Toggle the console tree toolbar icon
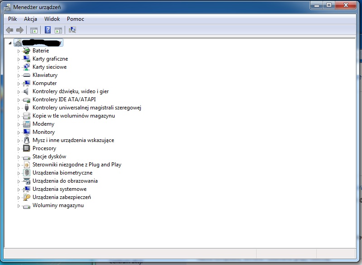 [33, 30]
